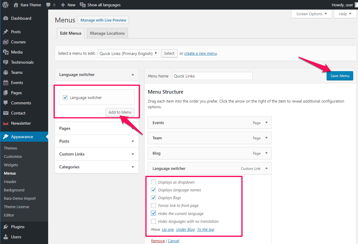The height and width of the screenshot is (244, 358).
Task: Enable the Displays as dropdown checkbox
Action: 153,182
